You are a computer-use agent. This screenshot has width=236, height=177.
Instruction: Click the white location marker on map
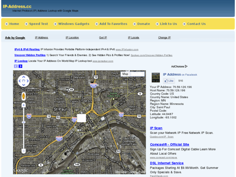point(81,118)
